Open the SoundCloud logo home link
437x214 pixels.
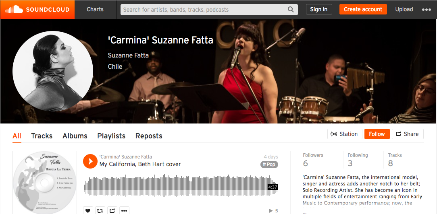click(x=37, y=9)
